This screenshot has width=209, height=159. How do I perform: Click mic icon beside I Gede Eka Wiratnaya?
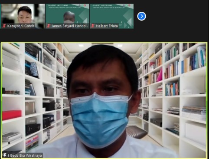pos(5,155)
